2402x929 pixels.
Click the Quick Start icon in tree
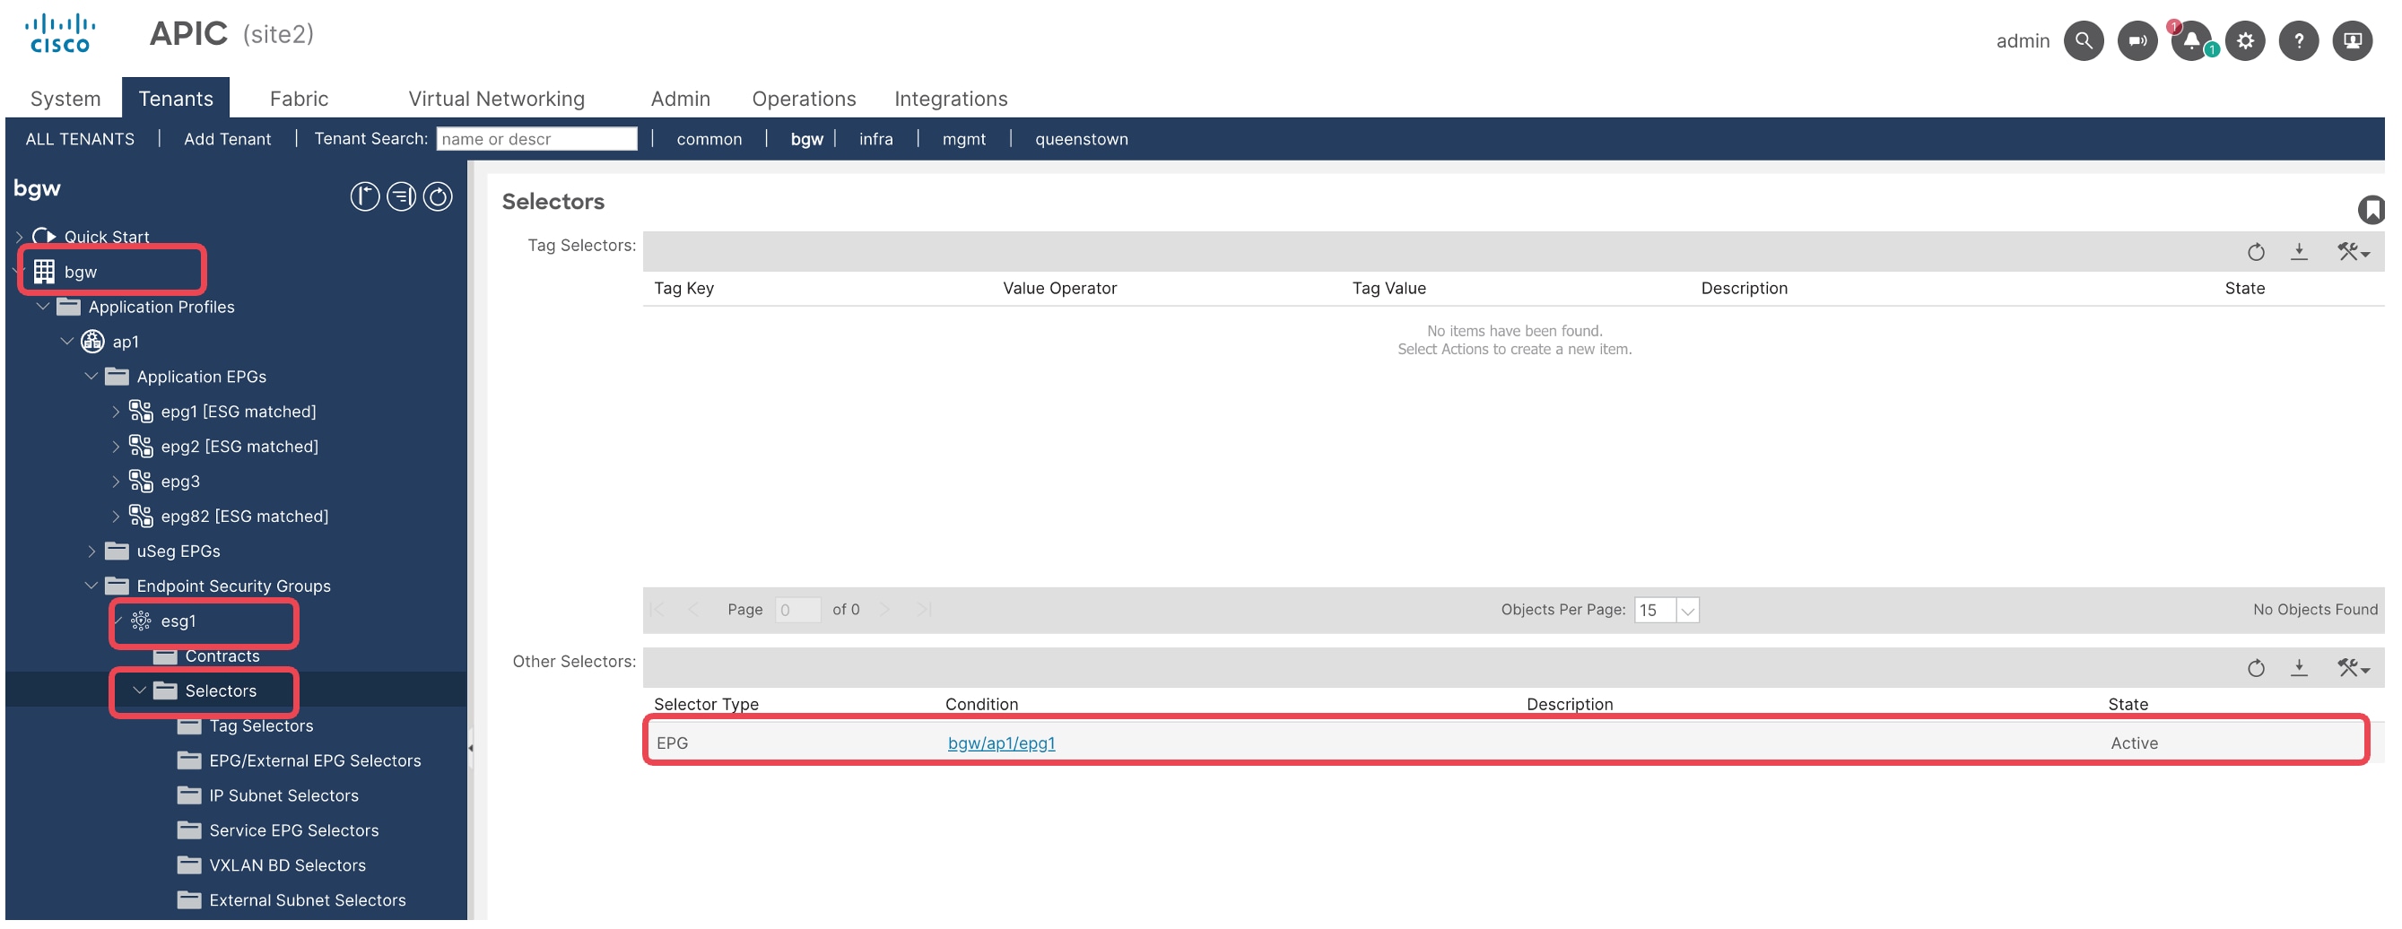click(x=44, y=237)
